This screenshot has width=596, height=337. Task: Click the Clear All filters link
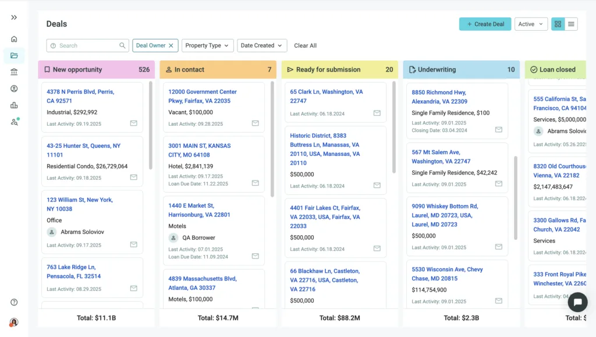coord(305,45)
